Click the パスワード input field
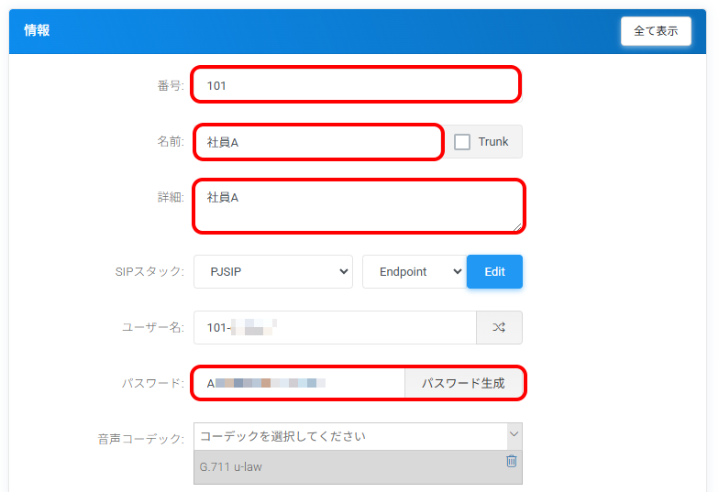The image size is (719, 492). tap(299, 383)
